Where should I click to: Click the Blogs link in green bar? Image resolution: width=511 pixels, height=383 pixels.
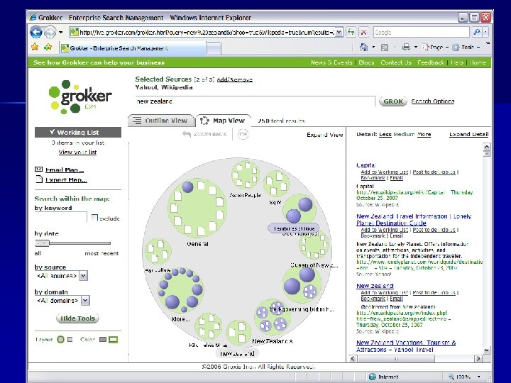366,62
